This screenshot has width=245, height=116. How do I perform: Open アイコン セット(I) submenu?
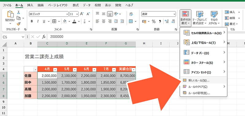coord(203,72)
